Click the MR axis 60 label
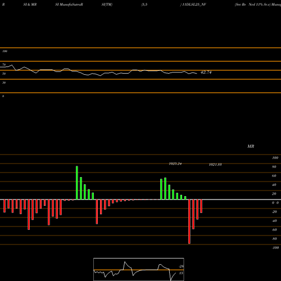 coord(274,176)
